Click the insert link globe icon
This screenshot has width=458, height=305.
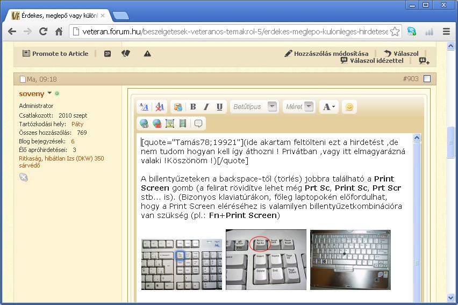coord(144,124)
